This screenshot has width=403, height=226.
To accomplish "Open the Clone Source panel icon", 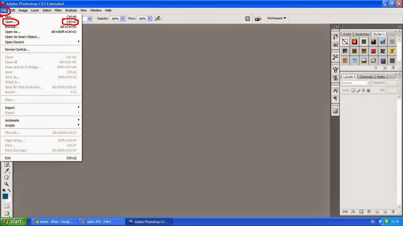I will pyautogui.click(x=335, y=78).
